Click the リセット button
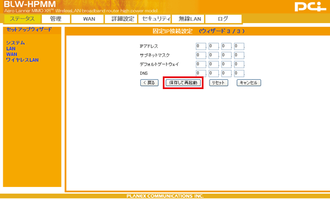 218,82
